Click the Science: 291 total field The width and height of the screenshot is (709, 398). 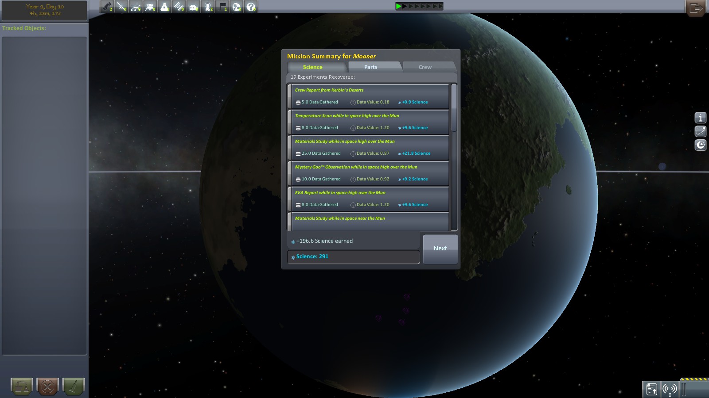(x=354, y=257)
